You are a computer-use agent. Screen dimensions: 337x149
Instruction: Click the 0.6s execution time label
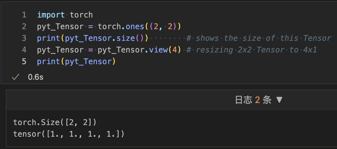pyautogui.click(x=36, y=77)
